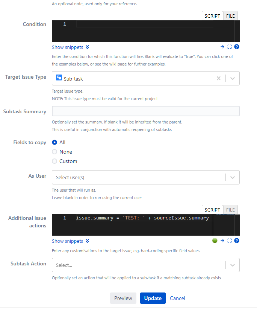Clear the selected Sub-task issue type
The height and width of the screenshot is (326, 257).
(x=218, y=78)
